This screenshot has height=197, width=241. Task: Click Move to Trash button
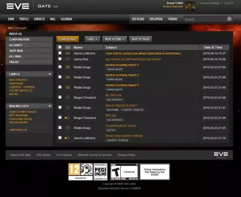coord(140,39)
